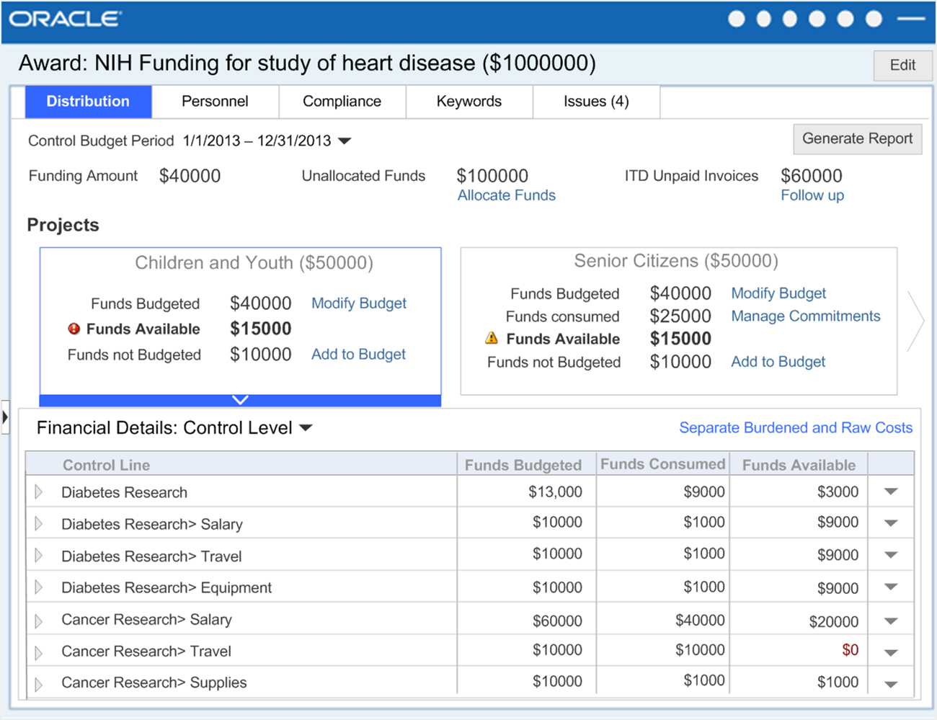Open the left side panel arrow handle
Image resolution: width=937 pixels, height=720 pixels.
tap(5, 417)
